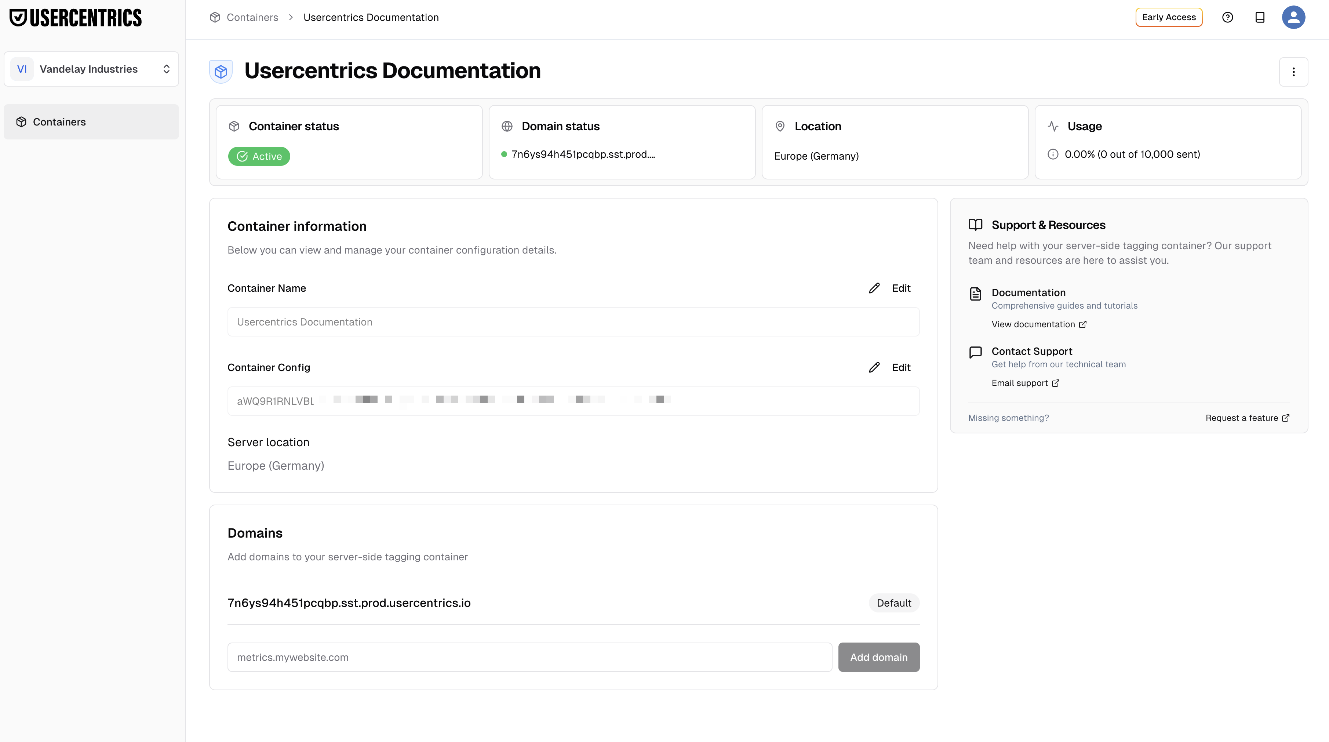The width and height of the screenshot is (1329, 742).
Task: Click the truncated domain in Domain status
Action: coord(583,154)
